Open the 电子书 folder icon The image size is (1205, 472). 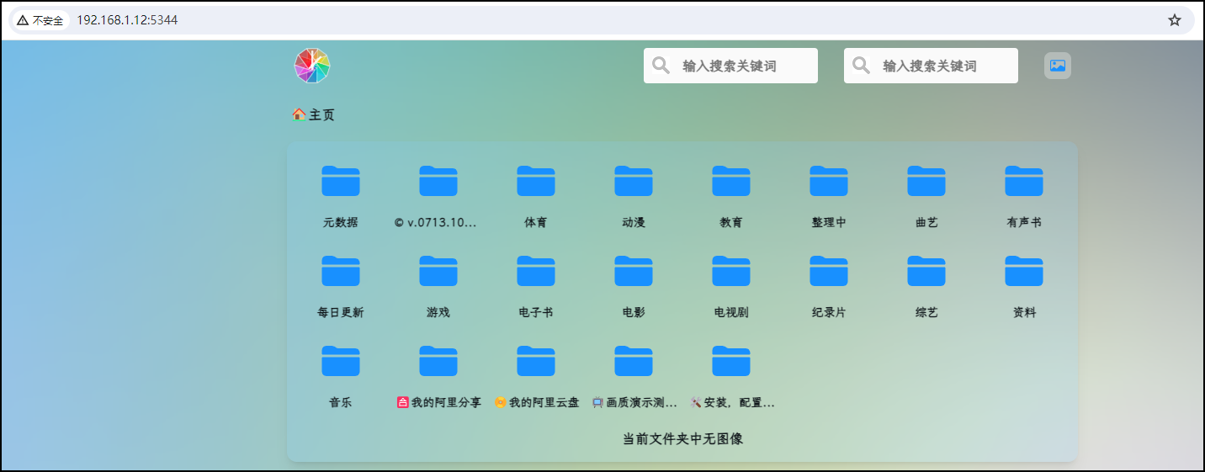536,271
